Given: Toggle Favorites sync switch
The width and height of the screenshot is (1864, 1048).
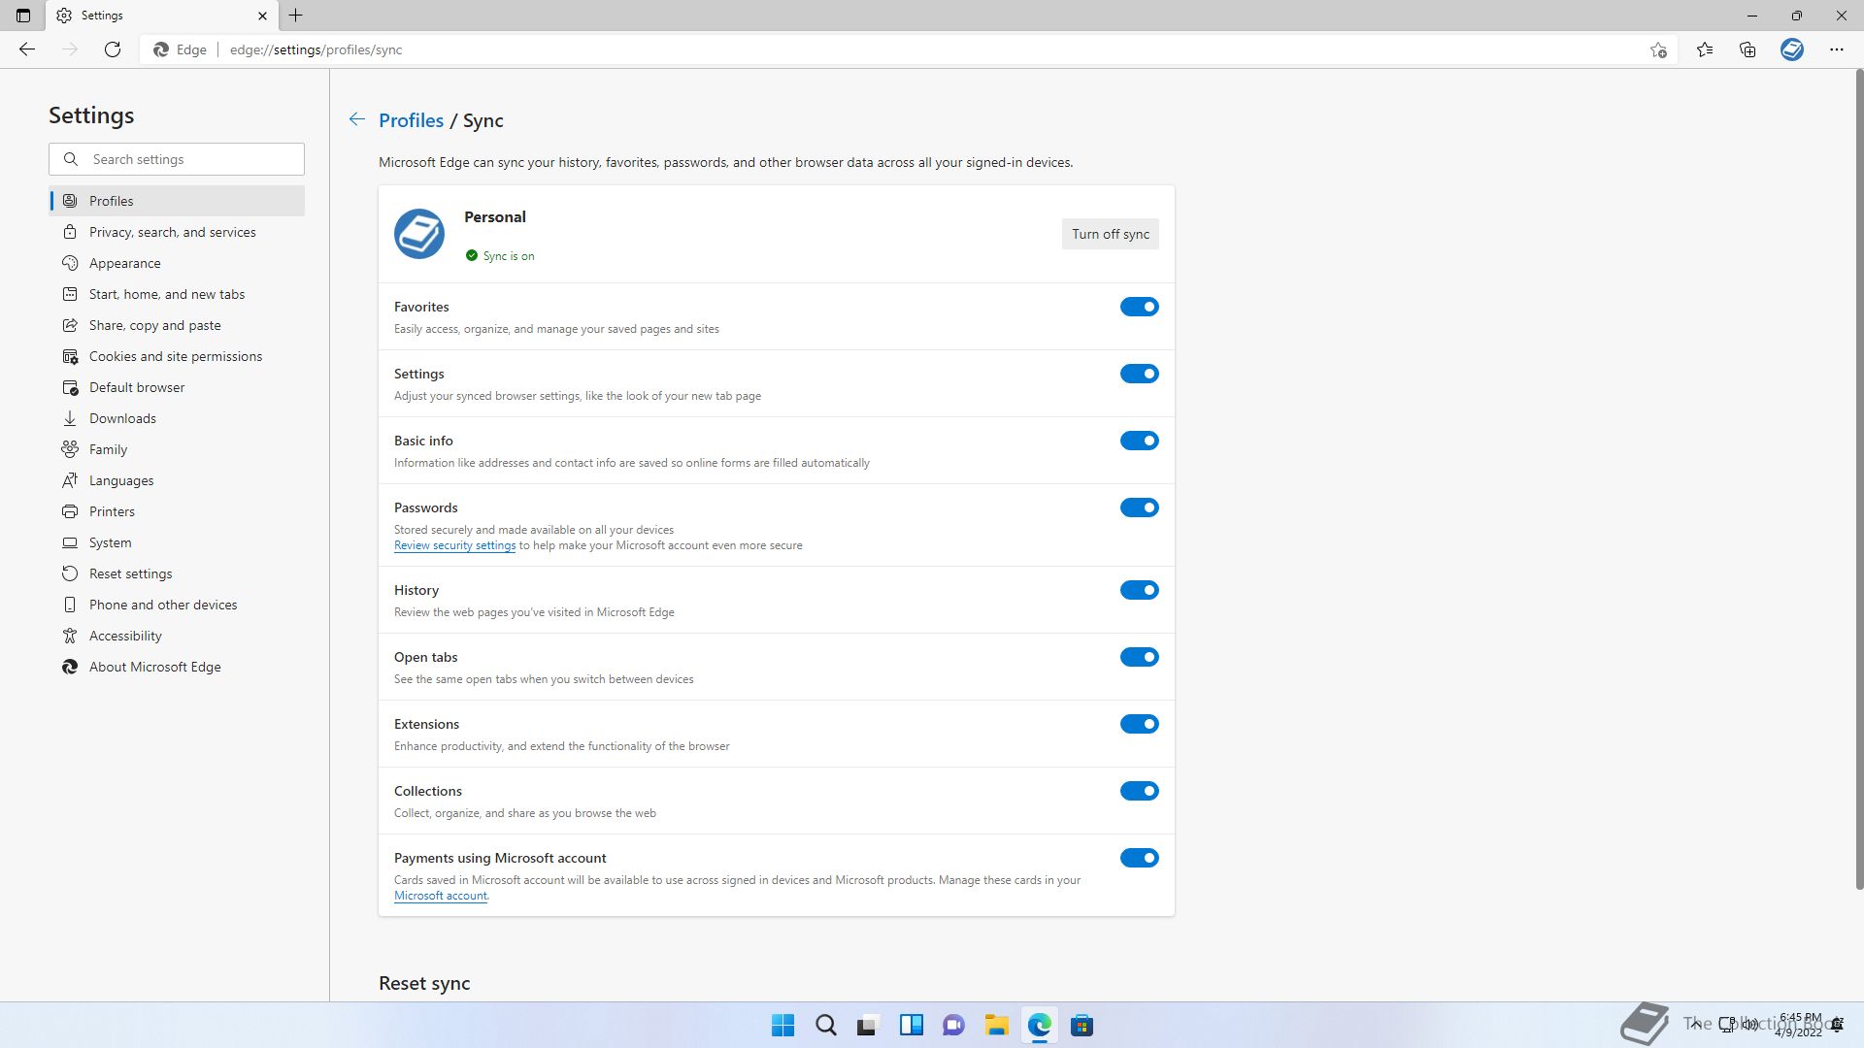Looking at the screenshot, I should tap(1140, 307).
